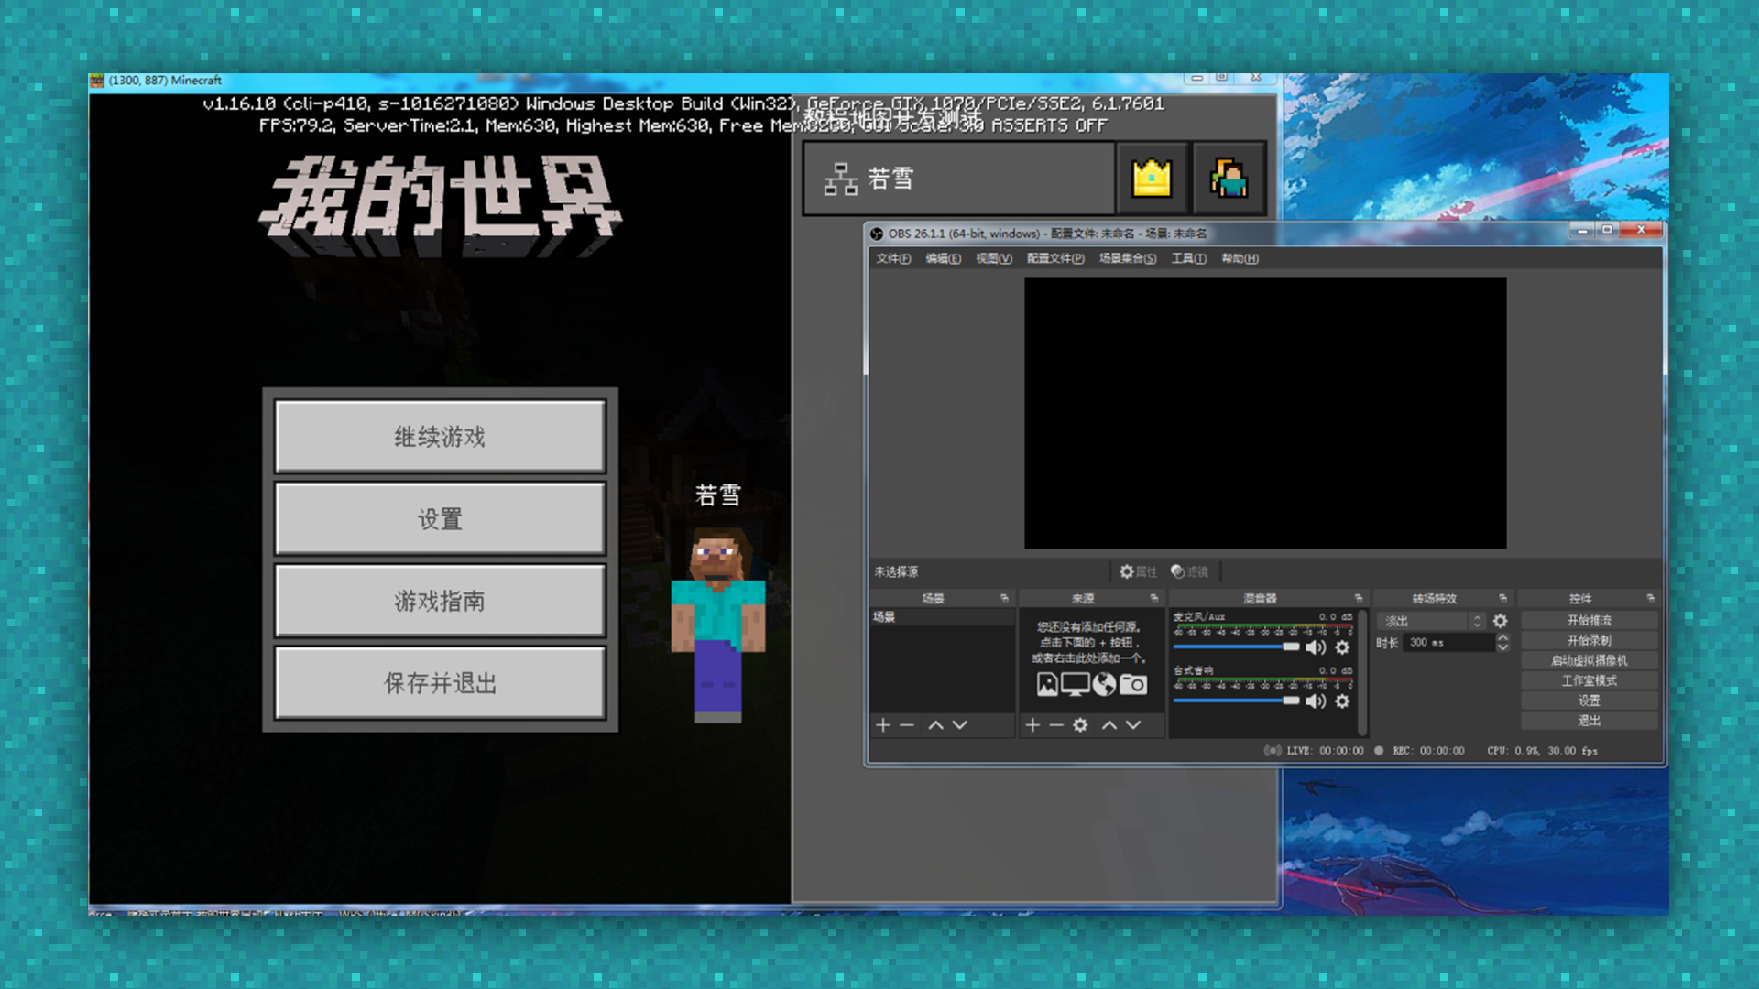Click the 未选择源 label in OBS
Image resolution: width=1759 pixels, height=989 pixels.
896,571
